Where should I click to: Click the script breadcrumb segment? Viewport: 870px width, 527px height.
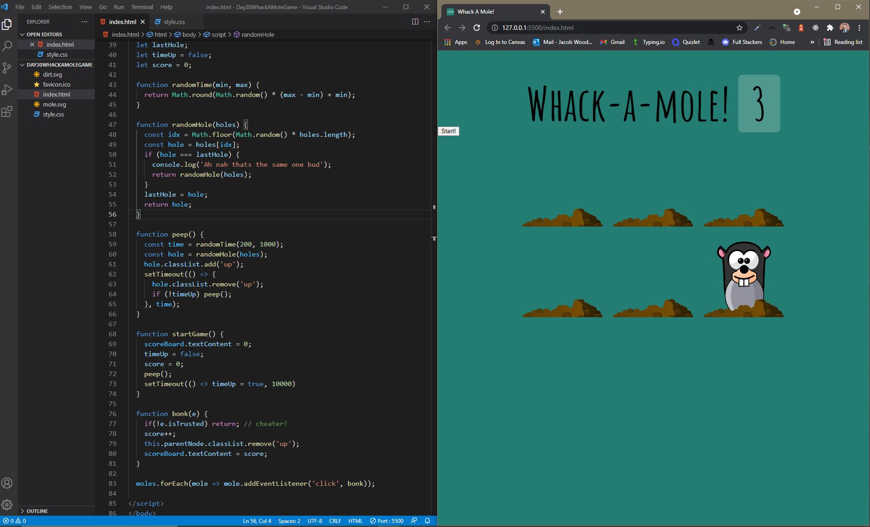214,34
